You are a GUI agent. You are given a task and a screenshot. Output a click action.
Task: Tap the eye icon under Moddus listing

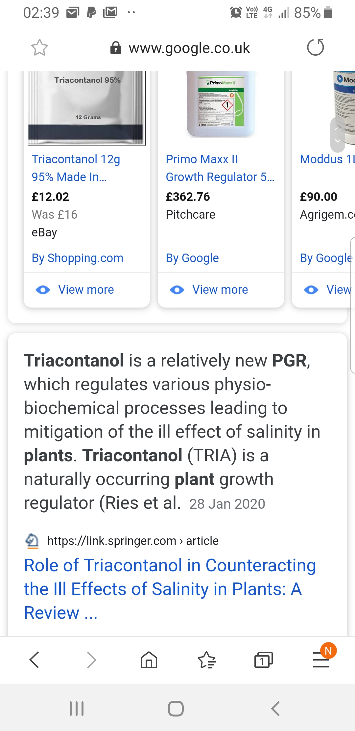click(x=311, y=290)
